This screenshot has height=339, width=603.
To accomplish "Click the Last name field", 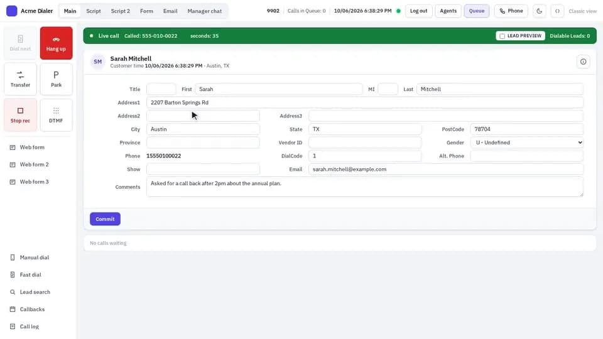I will coord(500,89).
